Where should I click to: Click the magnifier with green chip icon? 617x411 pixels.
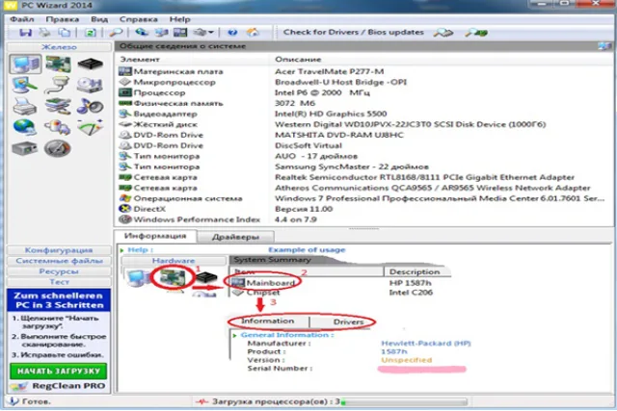tap(475, 33)
